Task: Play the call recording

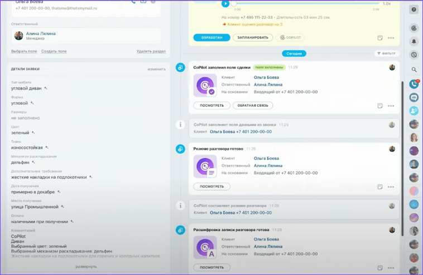Action: pos(225,4)
